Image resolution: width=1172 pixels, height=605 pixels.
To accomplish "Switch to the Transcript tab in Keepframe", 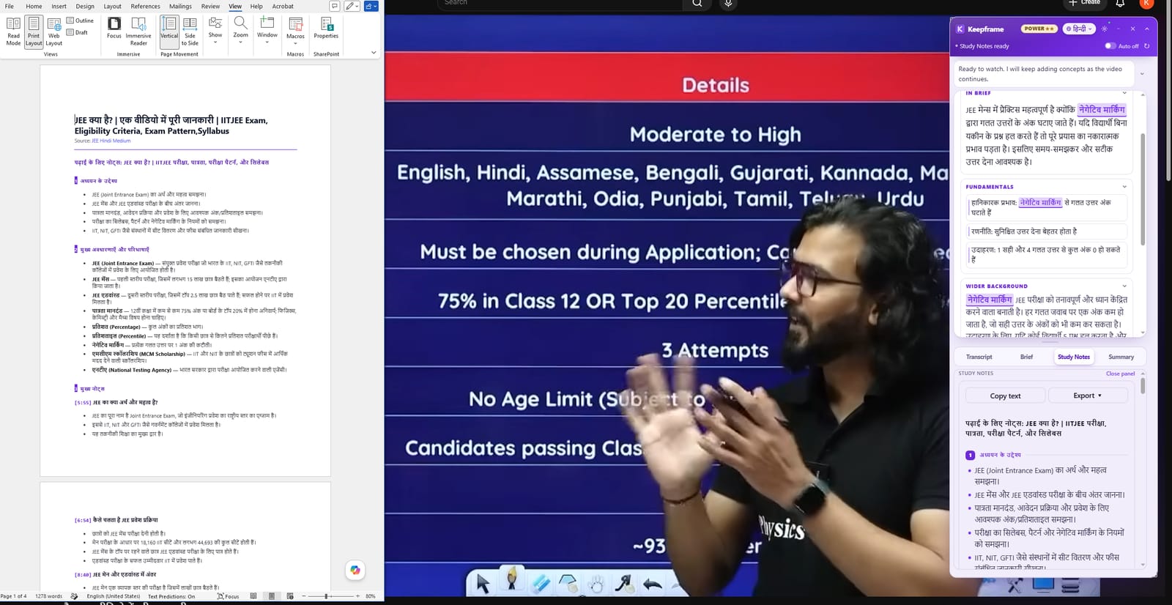I will pyautogui.click(x=979, y=357).
